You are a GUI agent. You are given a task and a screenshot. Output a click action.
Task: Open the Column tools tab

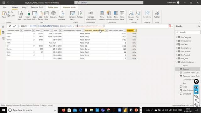click(x=69, y=8)
